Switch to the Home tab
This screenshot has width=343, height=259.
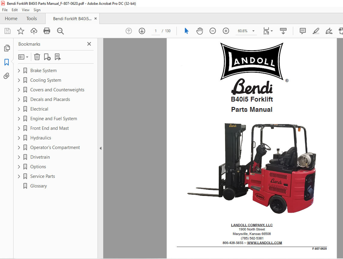pyautogui.click(x=11, y=19)
